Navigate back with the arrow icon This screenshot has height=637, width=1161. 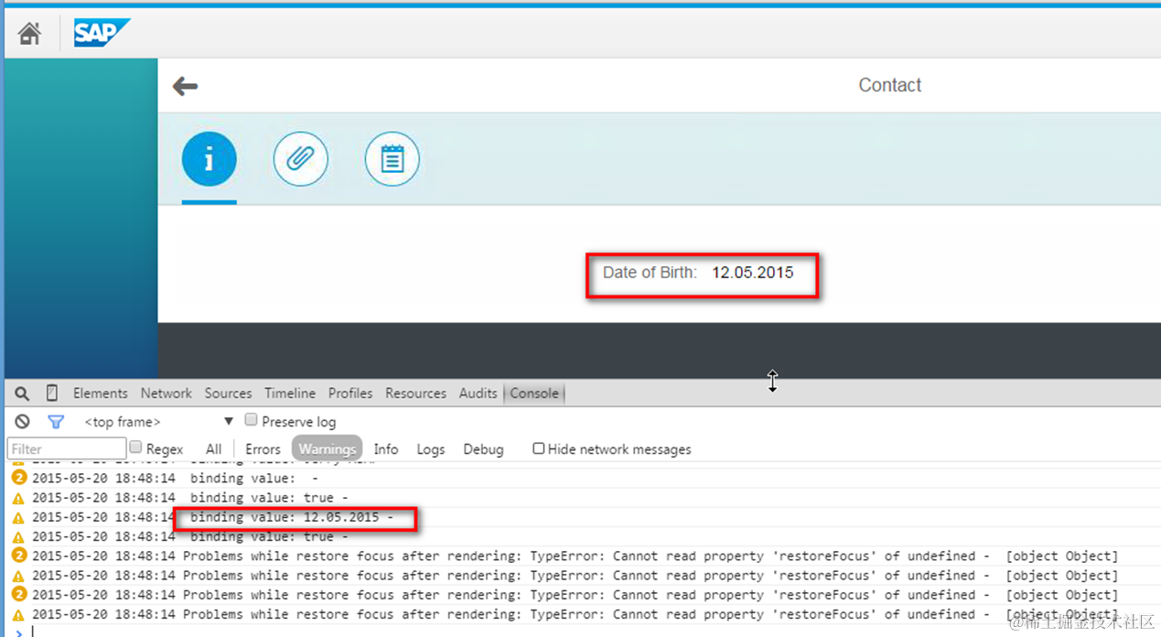(x=185, y=86)
